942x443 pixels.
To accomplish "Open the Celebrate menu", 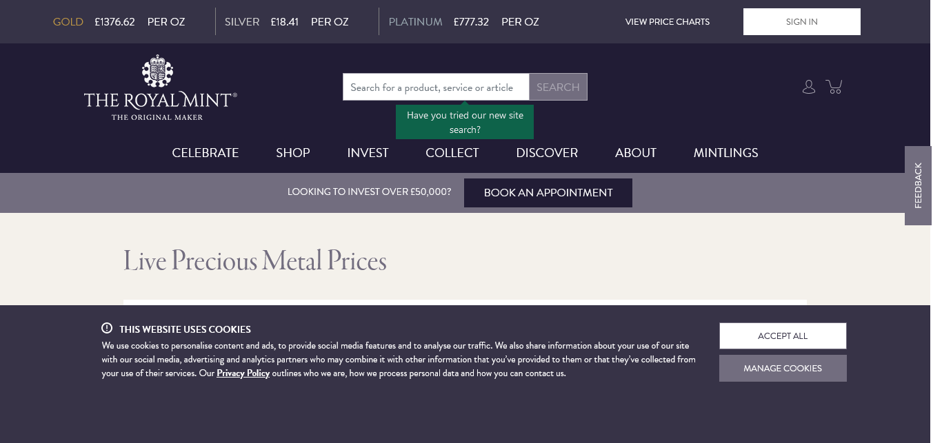I will pyautogui.click(x=206, y=153).
